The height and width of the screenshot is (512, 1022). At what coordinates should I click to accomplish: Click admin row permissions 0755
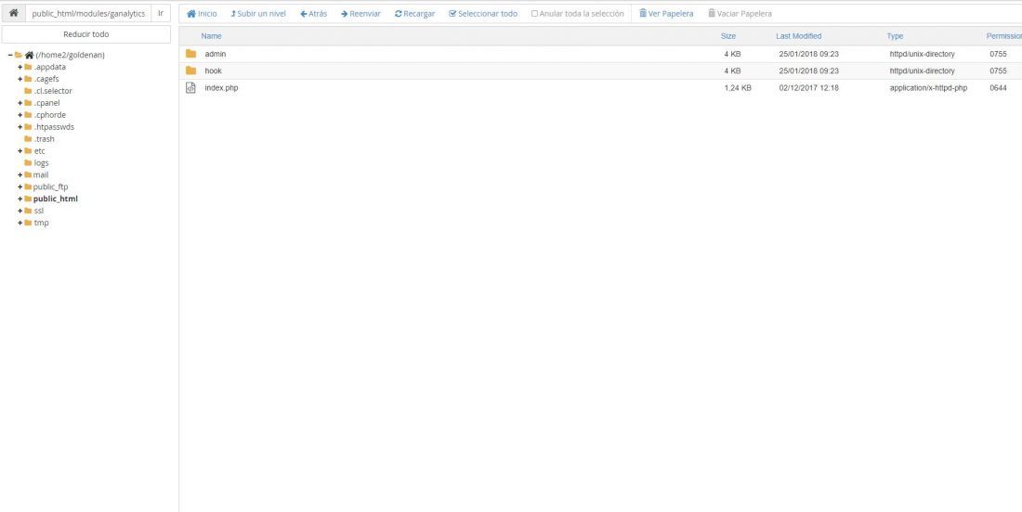(998, 54)
